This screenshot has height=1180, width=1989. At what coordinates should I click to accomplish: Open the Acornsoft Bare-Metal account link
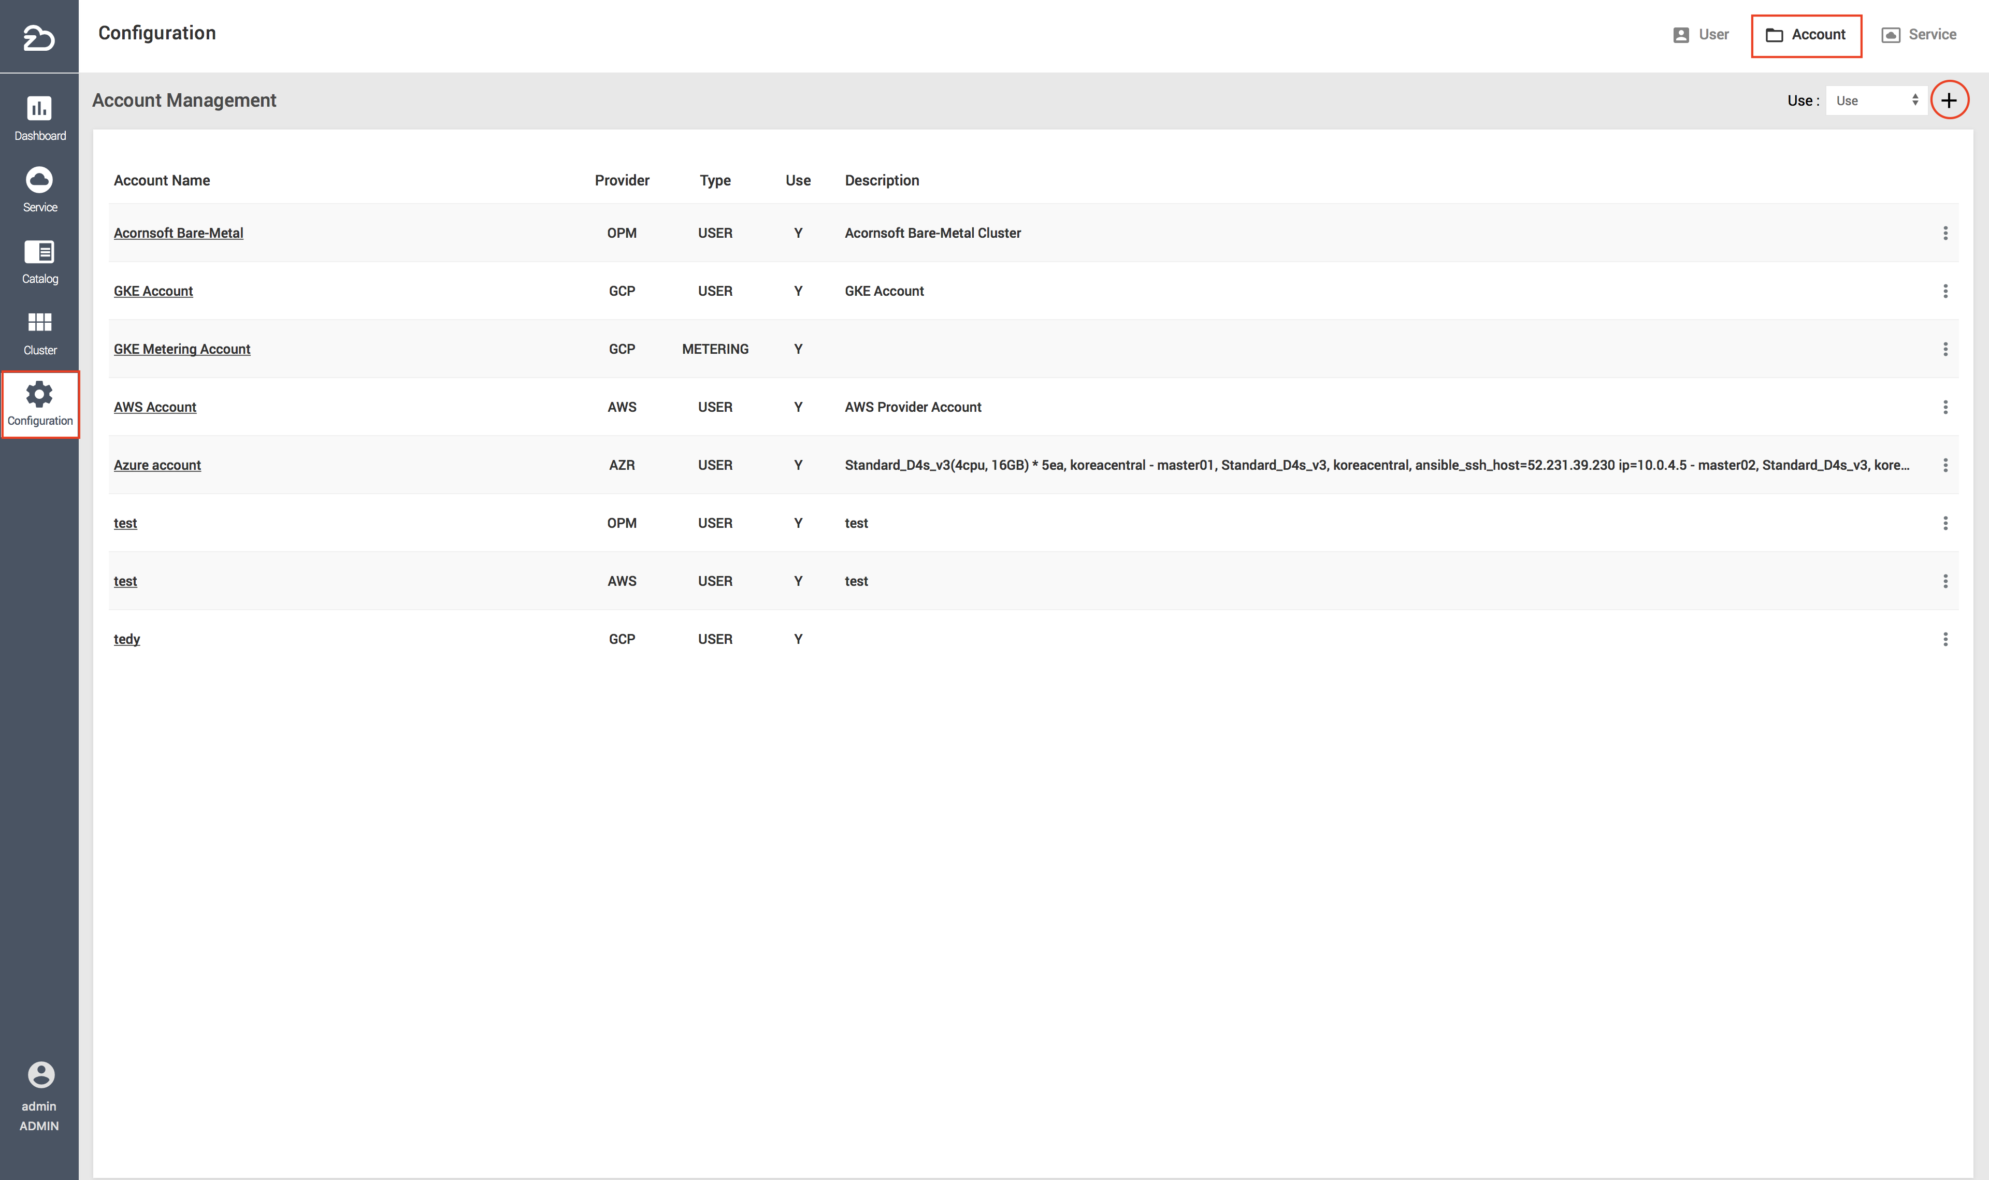(178, 233)
